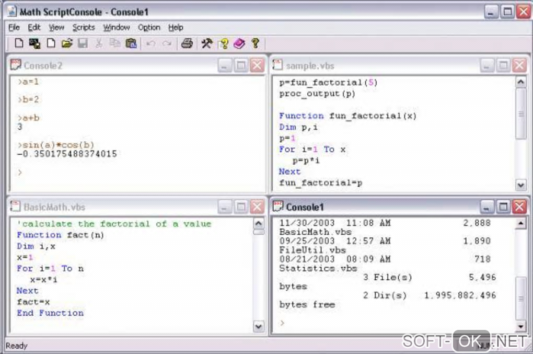
Task: Click 'Function fun_factorial(x)' line
Action: click(347, 116)
